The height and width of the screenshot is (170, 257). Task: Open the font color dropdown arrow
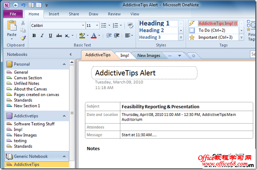pos(99,36)
